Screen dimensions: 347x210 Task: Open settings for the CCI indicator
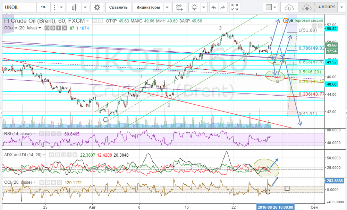(48, 183)
